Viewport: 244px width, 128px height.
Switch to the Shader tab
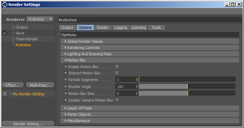103,27
